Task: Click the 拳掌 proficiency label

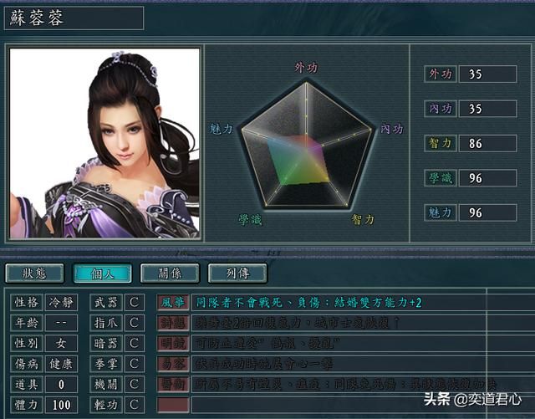Action: point(106,364)
